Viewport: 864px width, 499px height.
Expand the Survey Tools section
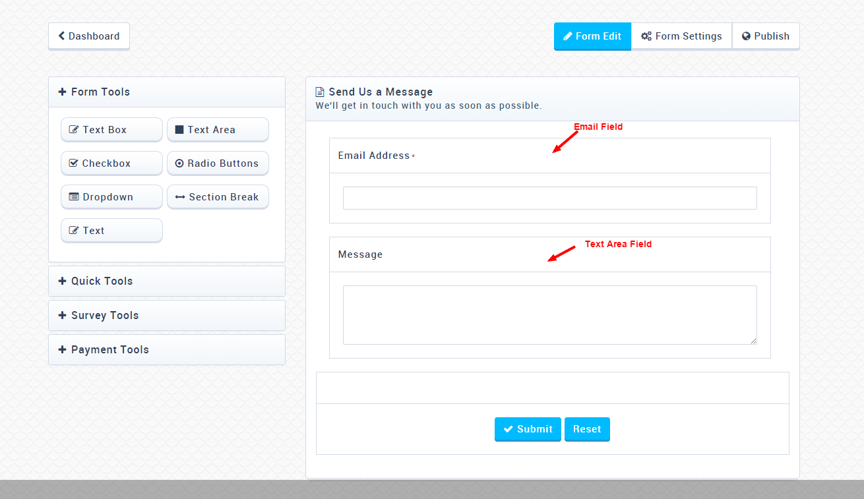104,316
